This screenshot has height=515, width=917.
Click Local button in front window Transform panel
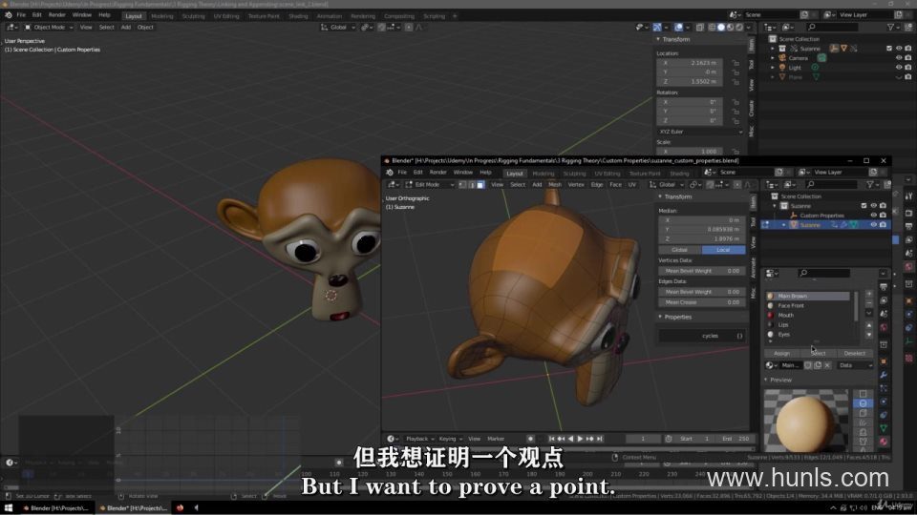pyautogui.click(x=723, y=250)
